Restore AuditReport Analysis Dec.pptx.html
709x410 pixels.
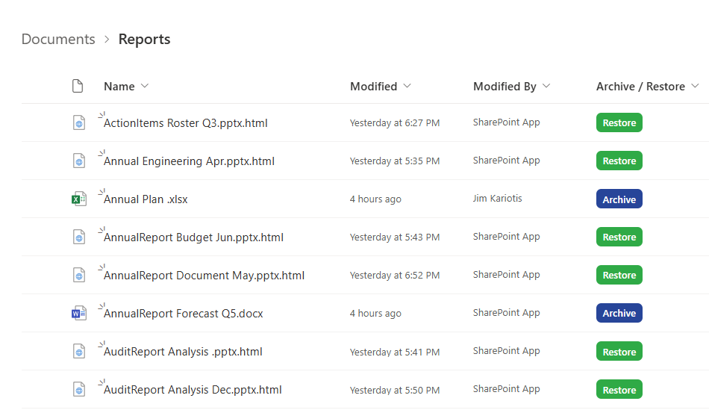point(619,390)
